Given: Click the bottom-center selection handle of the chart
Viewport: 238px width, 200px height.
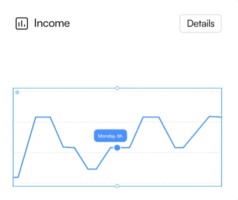Looking at the screenshot, I should click(x=117, y=186).
